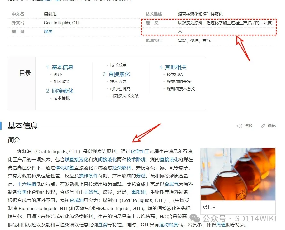Open the 煤炭 link in 原料 row
Viewport: 285px width, 230px height.
[x=48, y=31]
